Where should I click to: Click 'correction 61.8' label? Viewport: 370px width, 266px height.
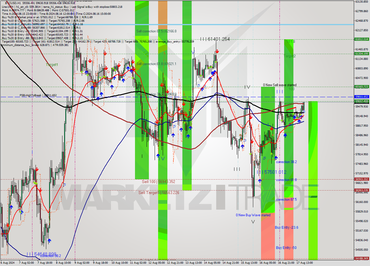point(286,180)
